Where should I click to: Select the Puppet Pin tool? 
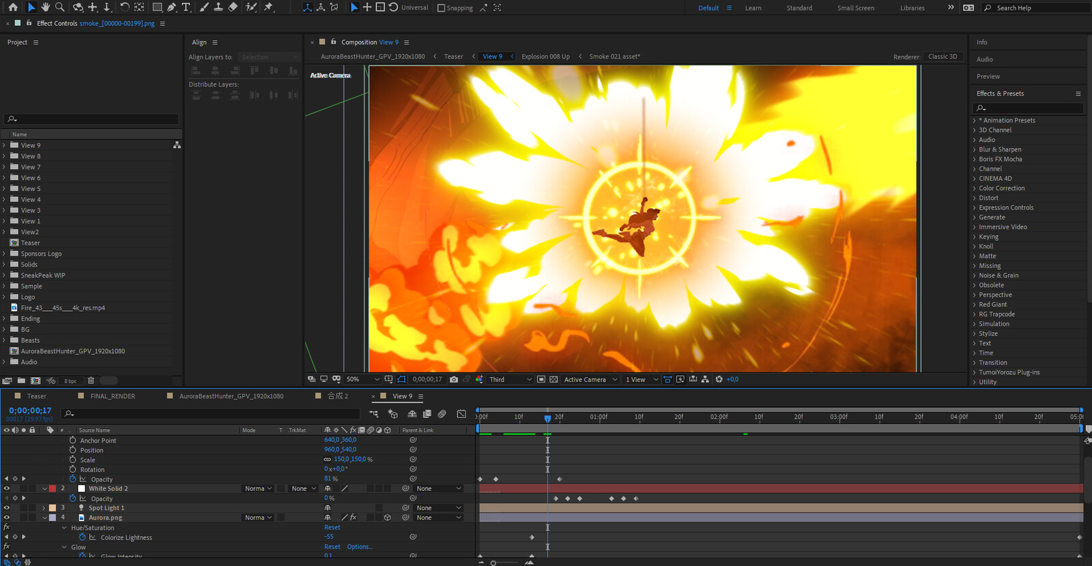(269, 8)
